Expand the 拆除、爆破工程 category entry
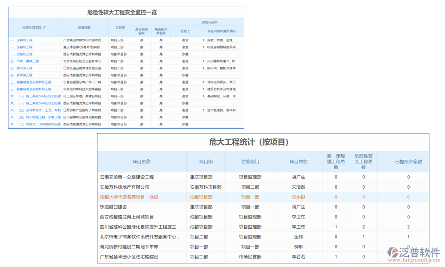Screen dimensions: 445x267 (x=28, y=61)
